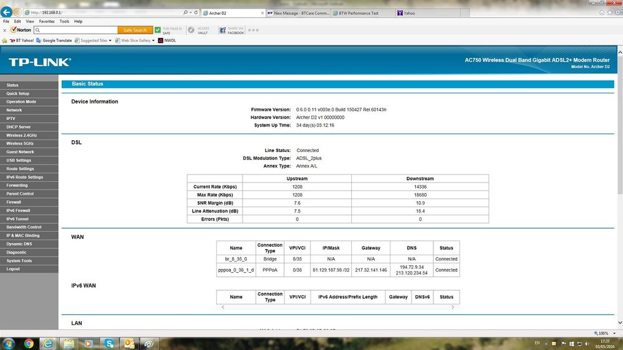Switch to the New Message - BTCare tab
Viewport: 623px width, 350px height.
click(298, 13)
